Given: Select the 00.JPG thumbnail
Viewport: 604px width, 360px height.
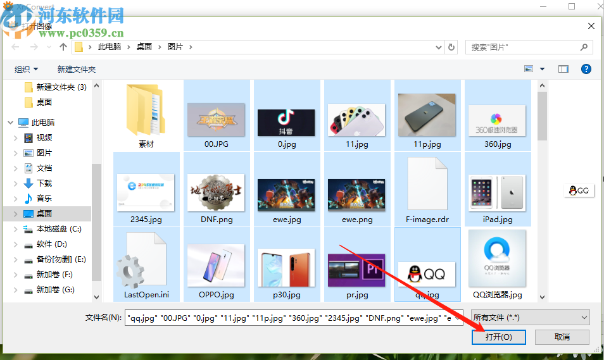Looking at the screenshot, I should pos(216,120).
